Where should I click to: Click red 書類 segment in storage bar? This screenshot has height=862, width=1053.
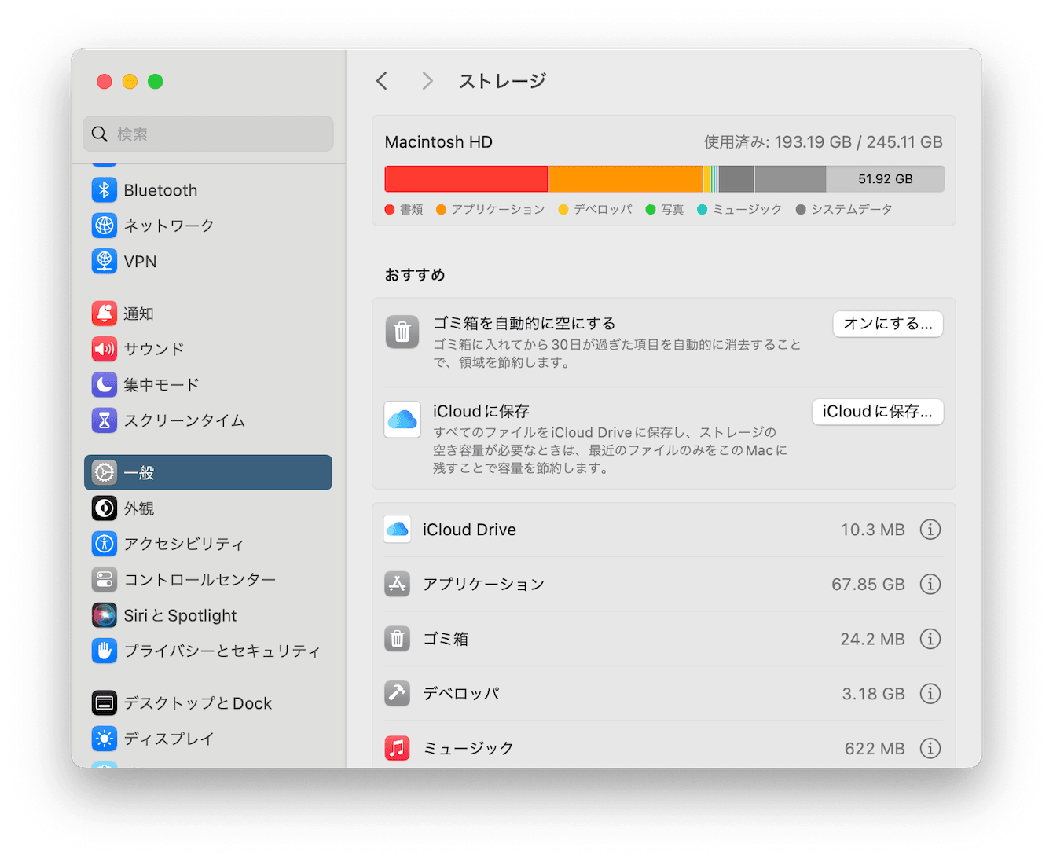(466, 179)
